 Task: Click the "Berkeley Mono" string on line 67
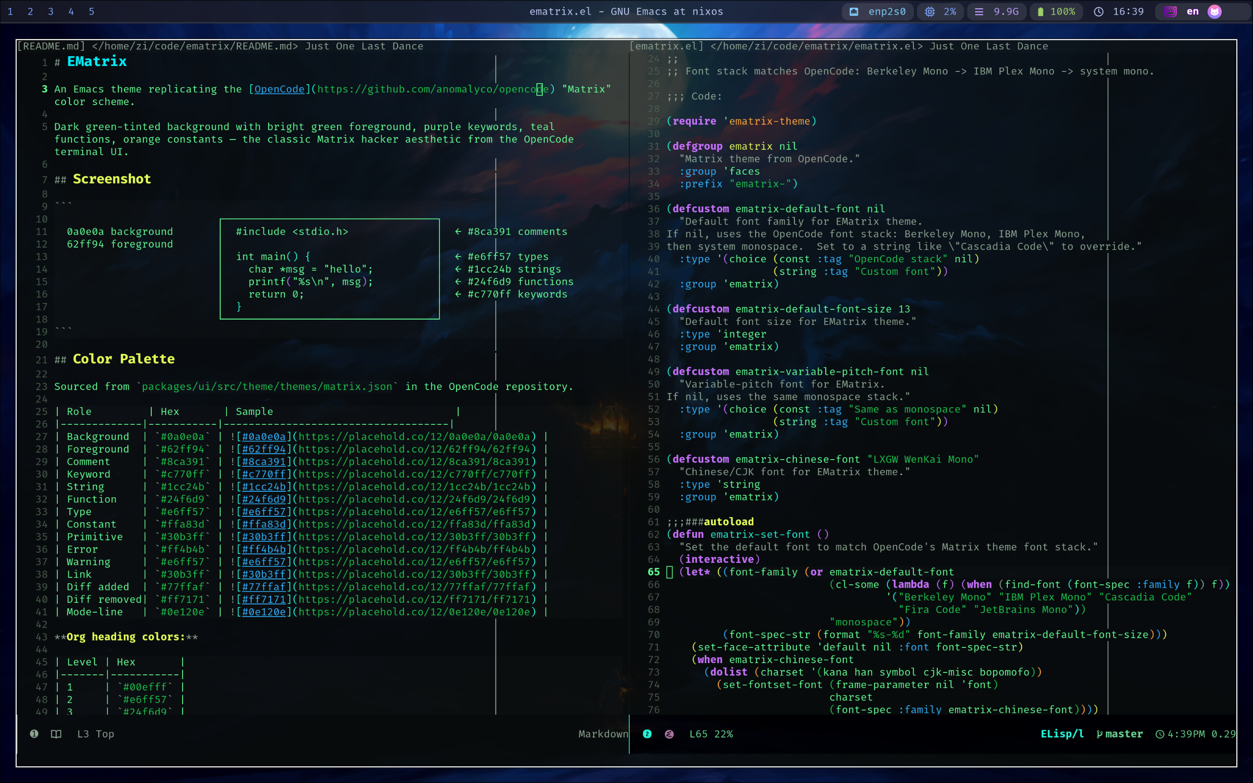click(945, 597)
